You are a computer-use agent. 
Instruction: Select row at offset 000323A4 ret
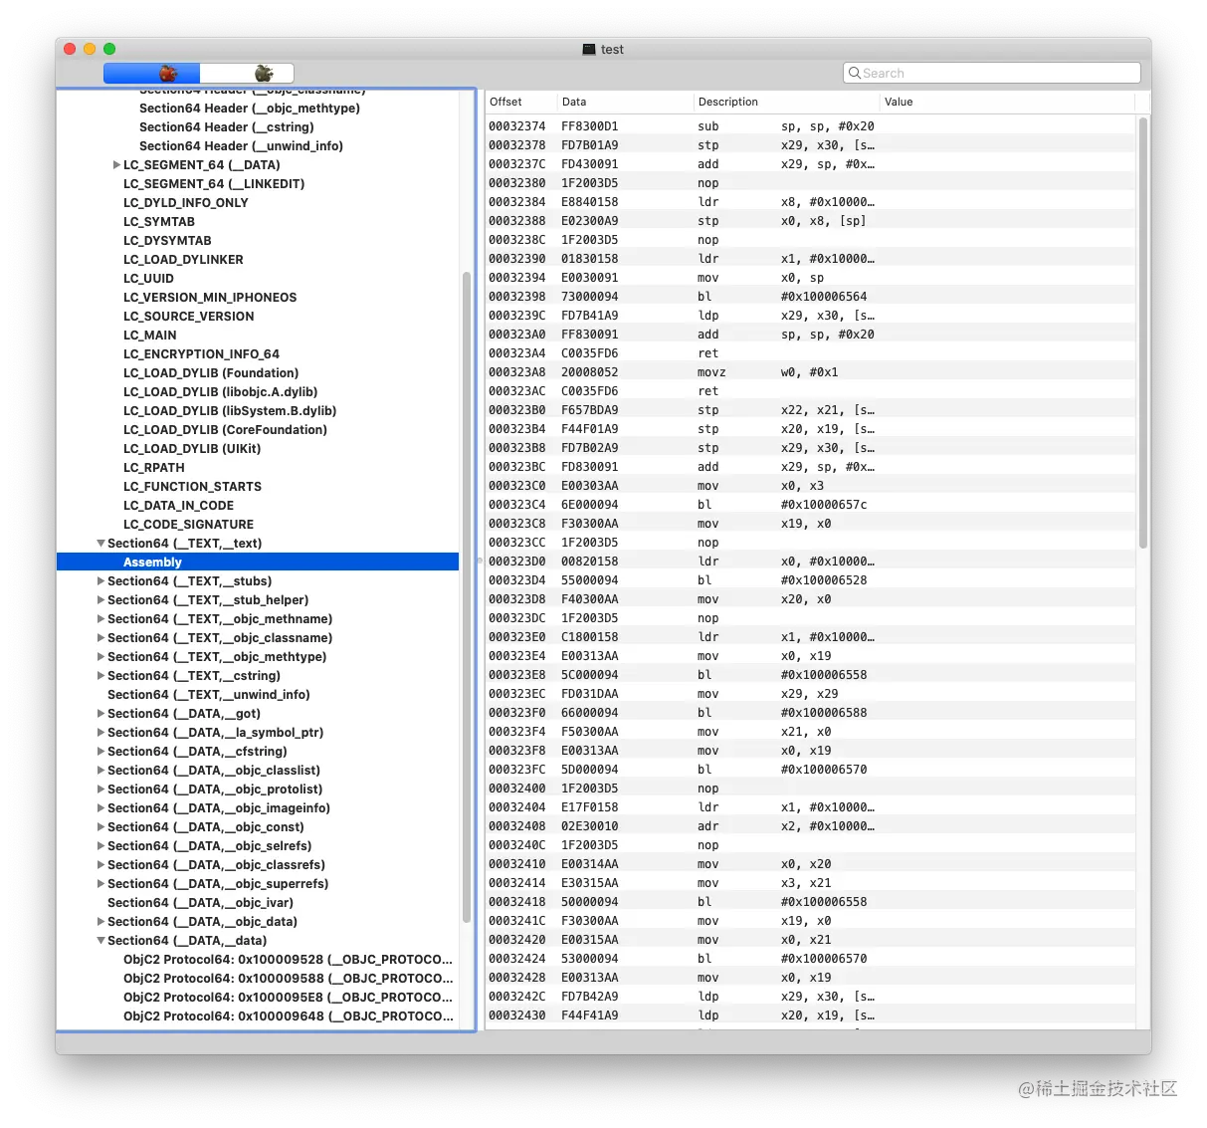coord(810,353)
